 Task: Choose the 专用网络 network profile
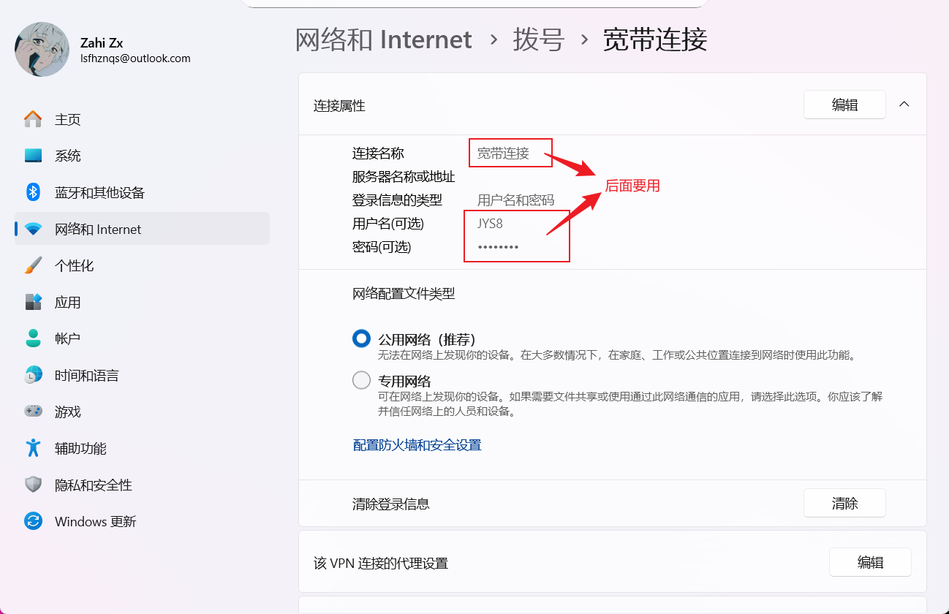[x=361, y=379]
